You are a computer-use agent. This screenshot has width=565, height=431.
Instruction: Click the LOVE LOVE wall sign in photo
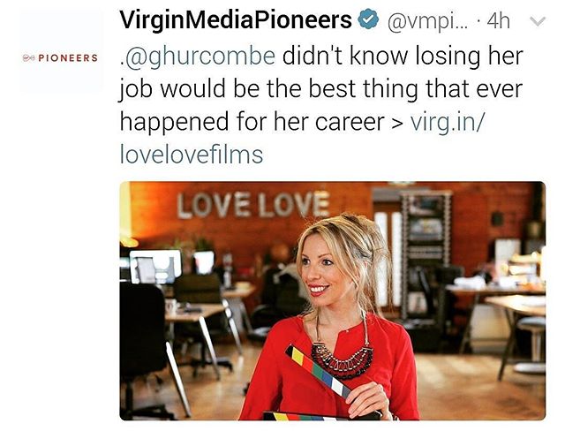(253, 205)
